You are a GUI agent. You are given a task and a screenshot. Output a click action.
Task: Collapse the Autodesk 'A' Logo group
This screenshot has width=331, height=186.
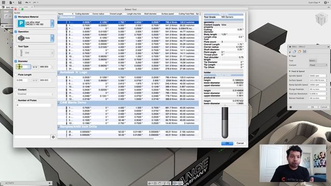point(58,73)
